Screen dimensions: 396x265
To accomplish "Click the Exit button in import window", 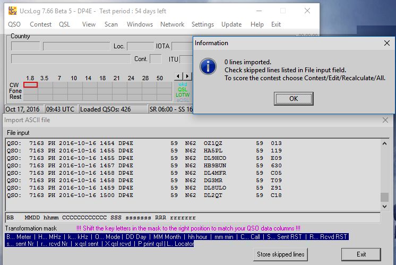I will coord(361,254).
